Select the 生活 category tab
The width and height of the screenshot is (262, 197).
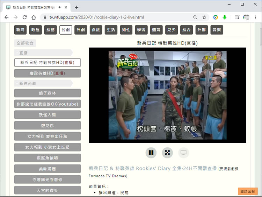tap(111, 30)
